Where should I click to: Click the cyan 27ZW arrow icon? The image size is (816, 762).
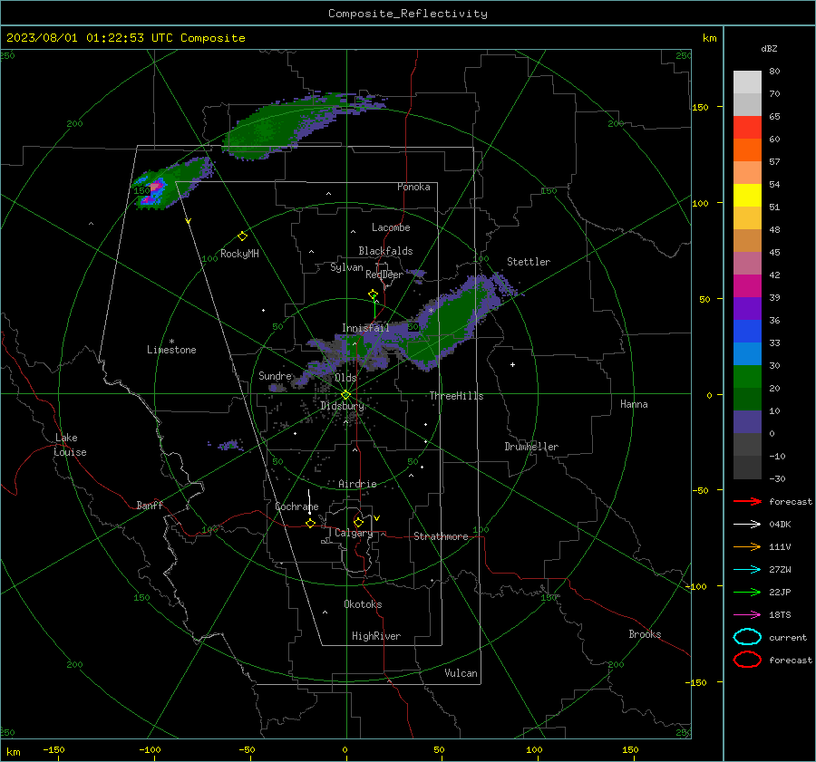747,570
